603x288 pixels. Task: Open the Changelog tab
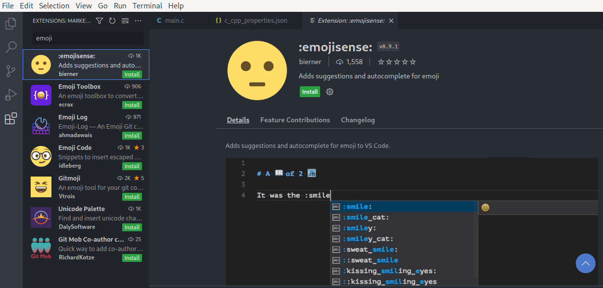(x=358, y=120)
